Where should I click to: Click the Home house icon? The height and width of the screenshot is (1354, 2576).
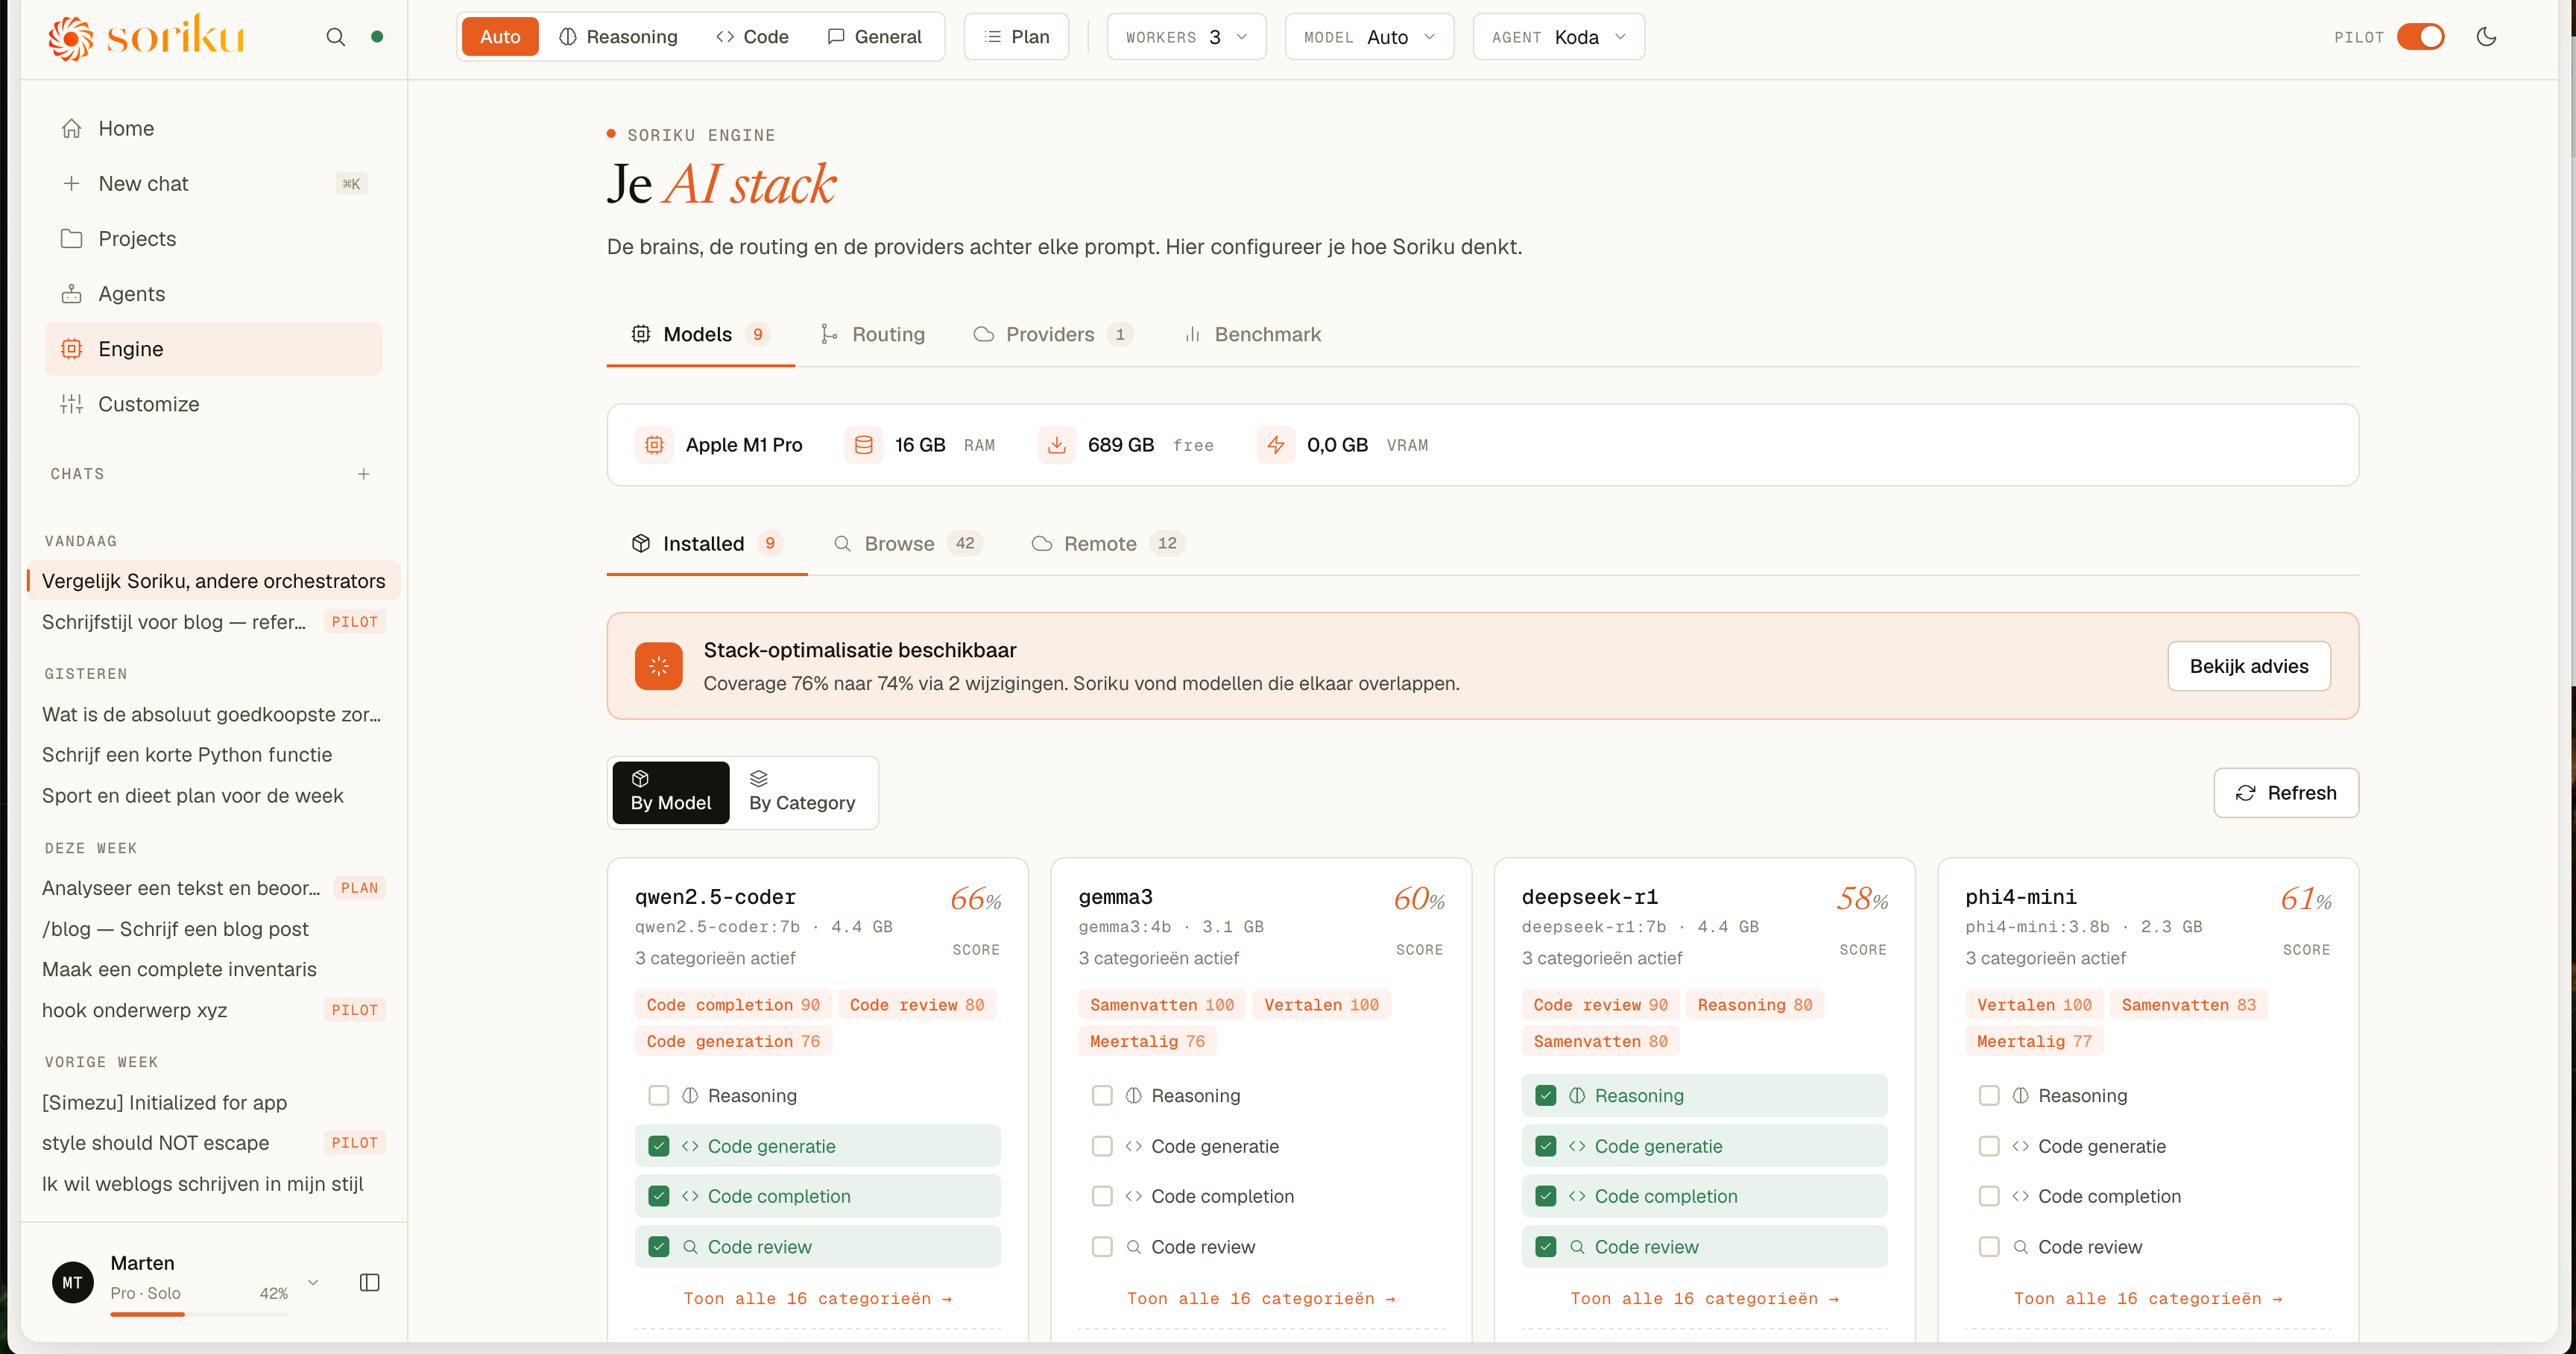[x=71, y=128]
